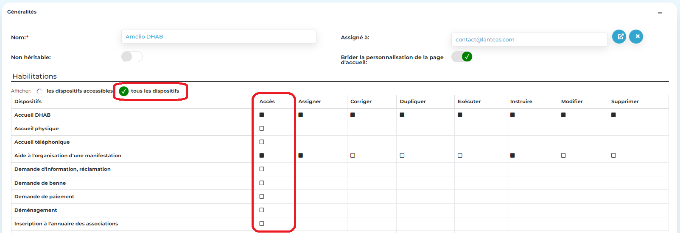This screenshot has height=233, width=680.
Task: Select 'les dispositifs accessibles' radio option
Action: 39,91
